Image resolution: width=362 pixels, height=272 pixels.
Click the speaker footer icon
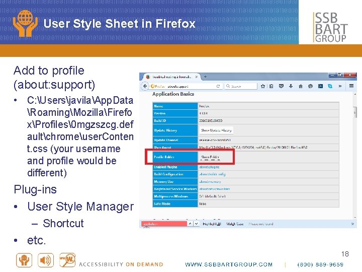point(46,260)
